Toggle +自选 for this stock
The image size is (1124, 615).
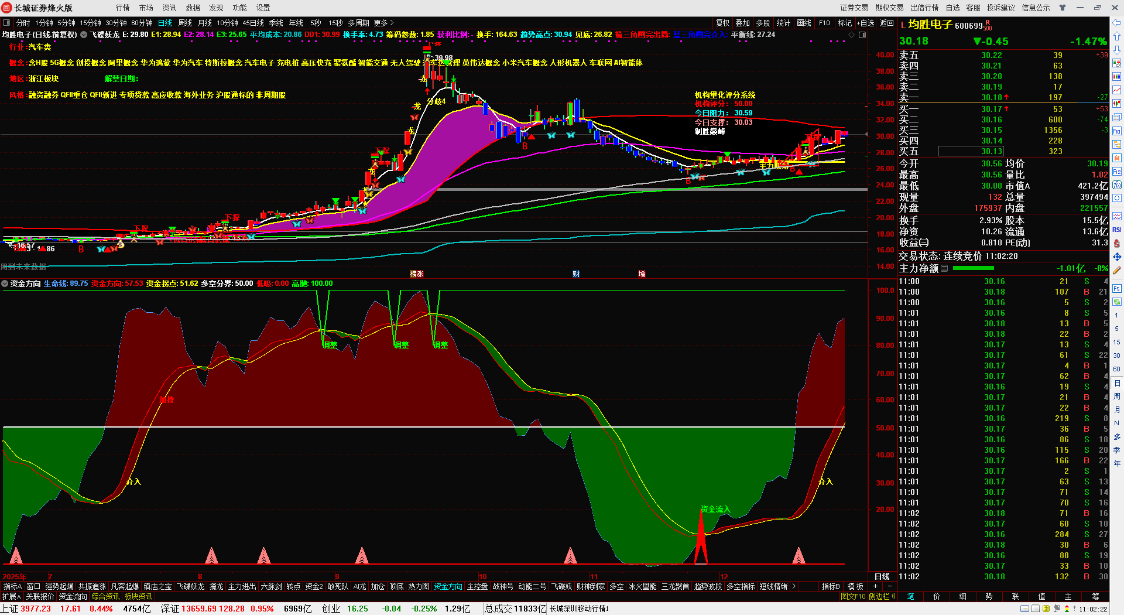pyautogui.click(x=865, y=23)
